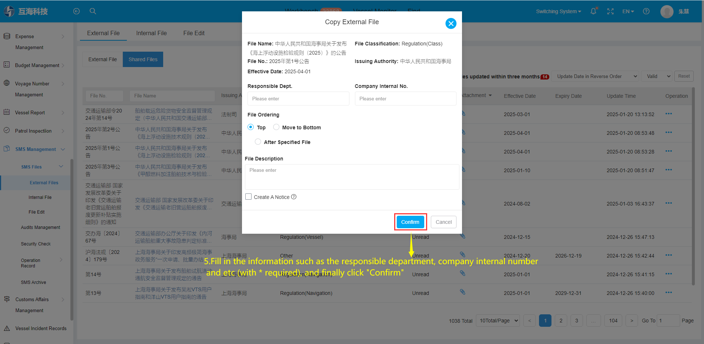Open Create A Notice help icon
Screen dimensions: 704x344
(294, 197)
